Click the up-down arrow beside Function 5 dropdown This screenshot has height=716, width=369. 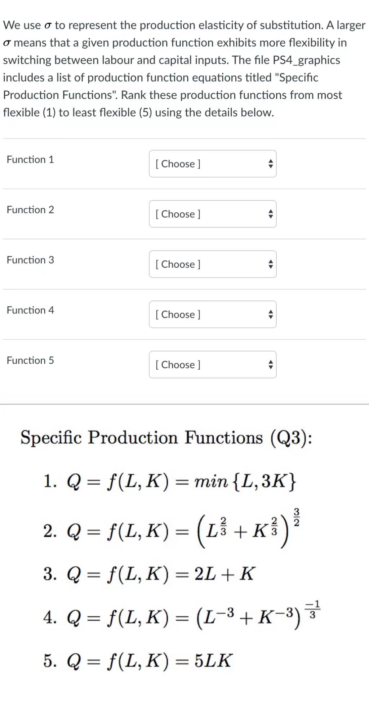(x=271, y=365)
